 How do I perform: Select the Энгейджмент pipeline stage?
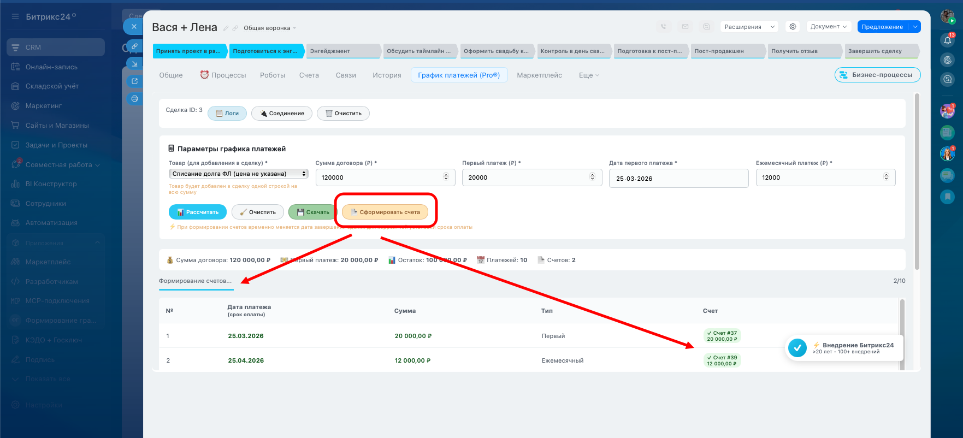[342, 51]
